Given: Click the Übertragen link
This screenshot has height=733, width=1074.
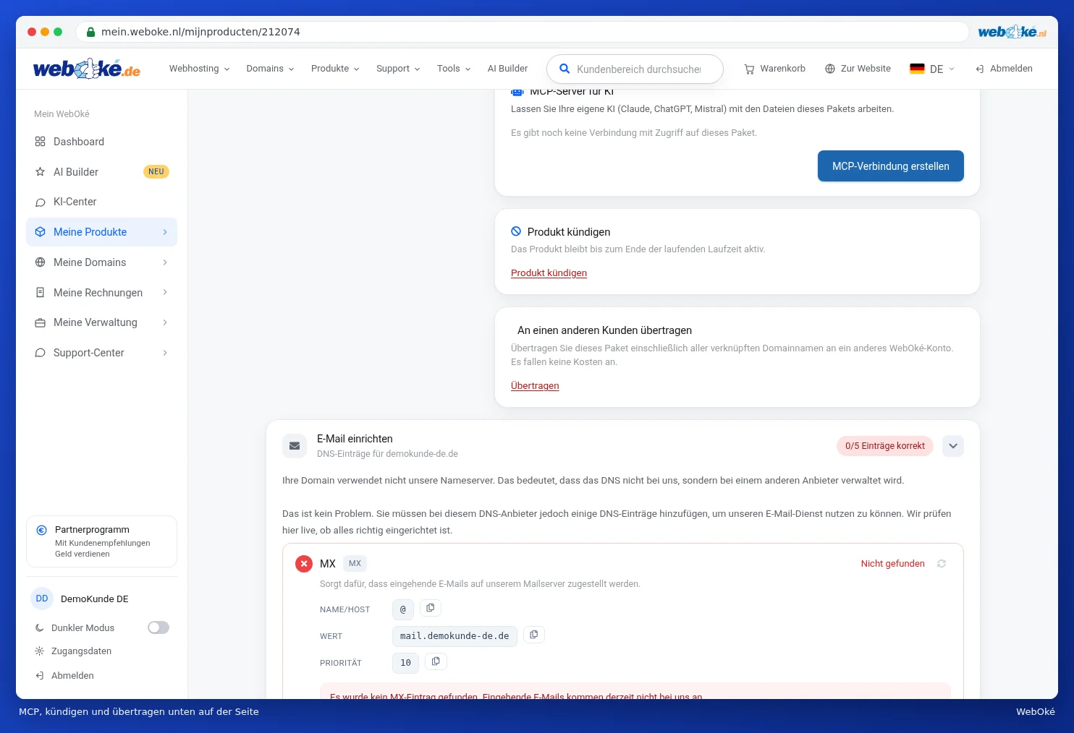Looking at the screenshot, I should point(535,386).
